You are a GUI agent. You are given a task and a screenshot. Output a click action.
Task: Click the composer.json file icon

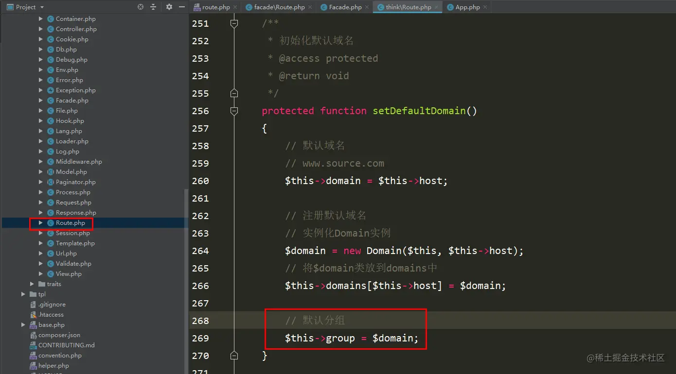pos(33,335)
